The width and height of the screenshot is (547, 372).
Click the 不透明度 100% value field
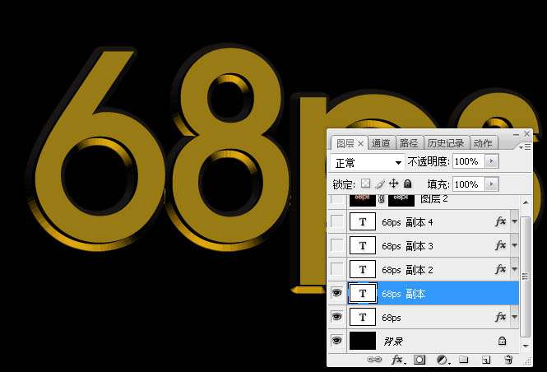click(469, 161)
